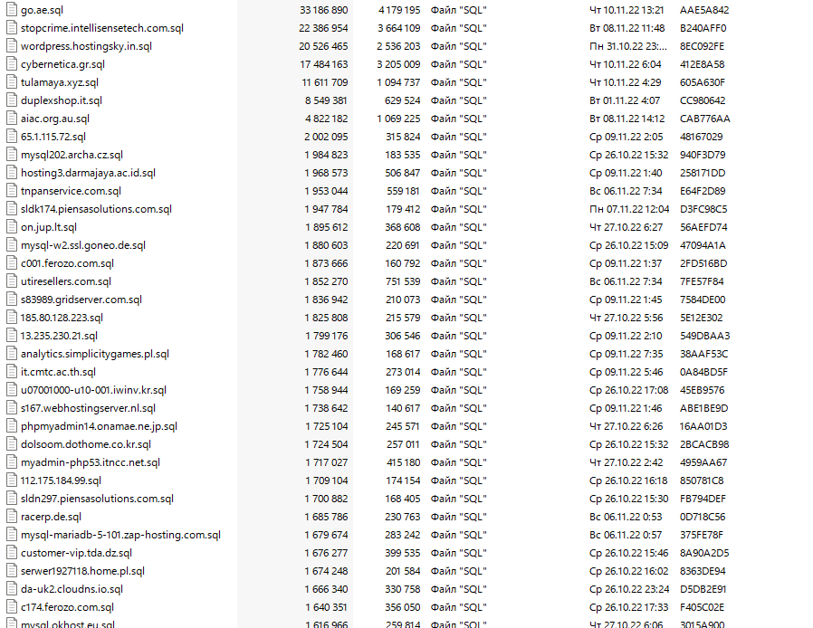Click the icon next to s83989.gridserver.com.sql
Viewport: 813px width, 628px height.
pyautogui.click(x=12, y=300)
